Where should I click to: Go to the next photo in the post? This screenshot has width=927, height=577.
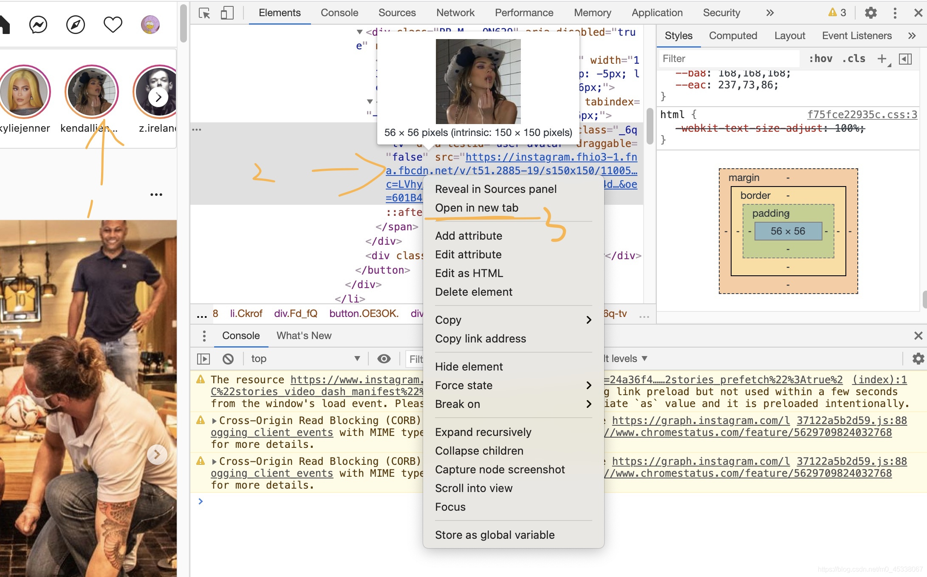[x=157, y=455]
